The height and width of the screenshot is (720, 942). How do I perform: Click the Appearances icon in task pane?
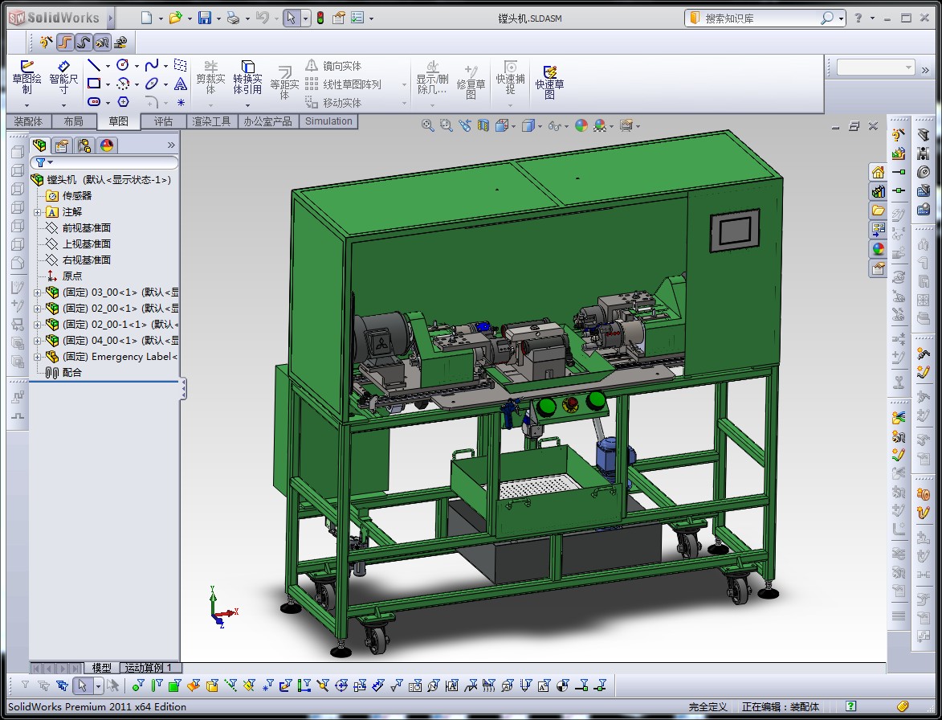click(x=878, y=249)
